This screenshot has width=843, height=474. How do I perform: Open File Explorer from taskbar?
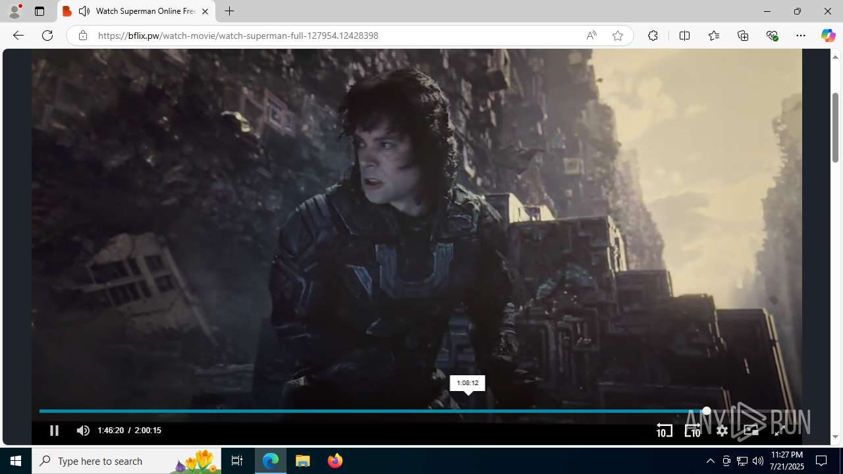[x=302, y=461]
